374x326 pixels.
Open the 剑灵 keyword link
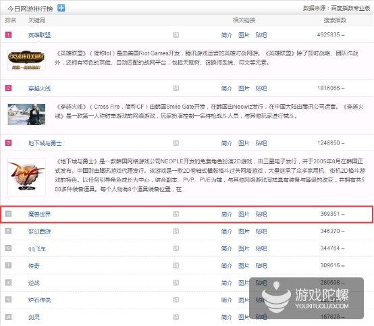pos(34,317)
